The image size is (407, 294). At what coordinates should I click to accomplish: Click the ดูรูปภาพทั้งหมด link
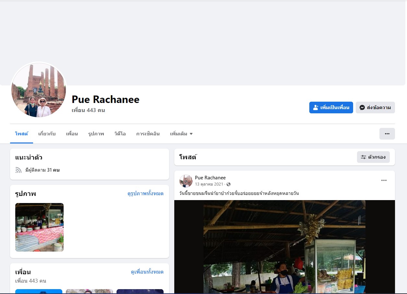pyautogui.click(x=145, y=194)
